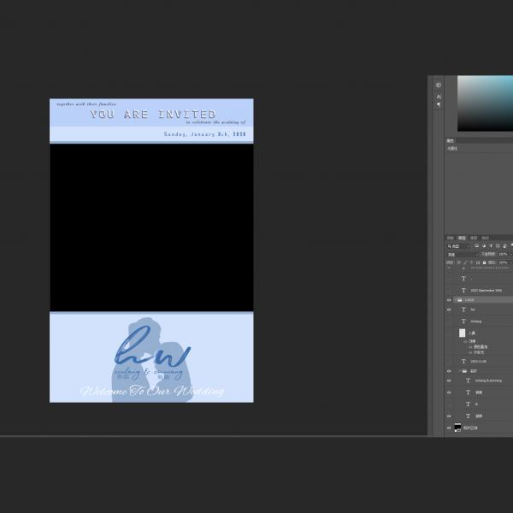Open the Character panel icon
Image resolution: width=513 pixels, height=513 pixels.
click(439, 97)
